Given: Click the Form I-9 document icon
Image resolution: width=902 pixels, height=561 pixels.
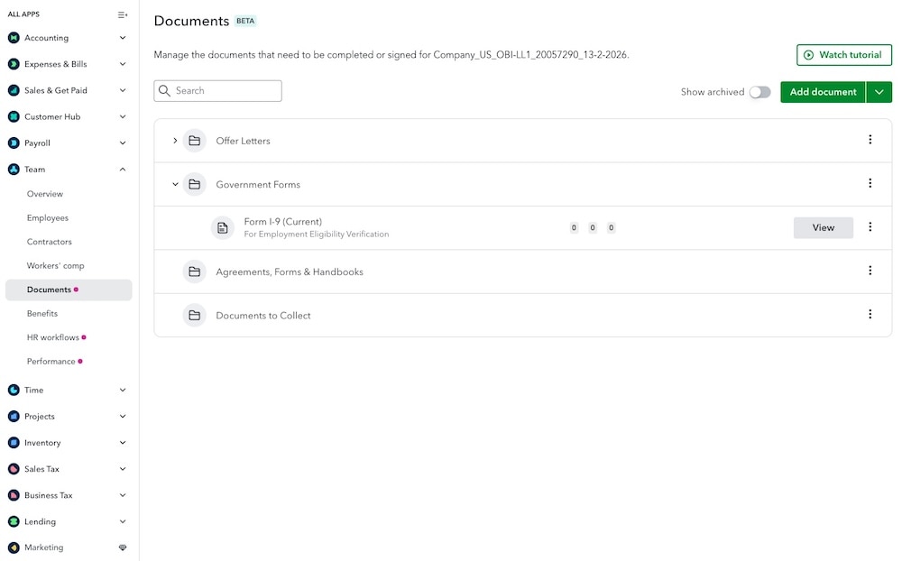Looking at the screenshot, I should [223, 227].
